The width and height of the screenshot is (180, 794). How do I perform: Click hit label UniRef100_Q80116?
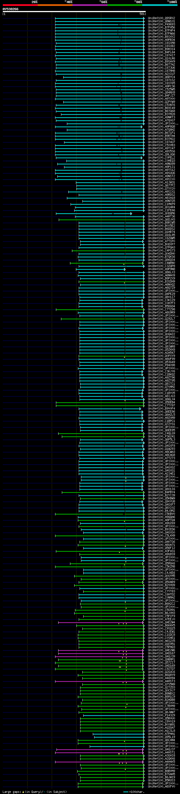[161, 489]
